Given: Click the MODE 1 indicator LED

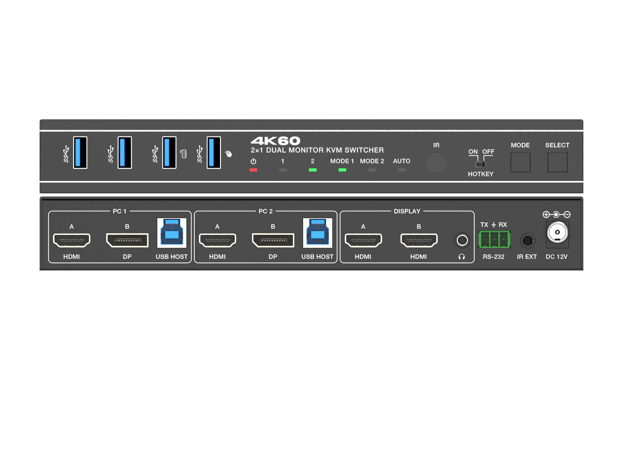Looking at the screenshot, I should pyautogui.click(x=342, y=170).
